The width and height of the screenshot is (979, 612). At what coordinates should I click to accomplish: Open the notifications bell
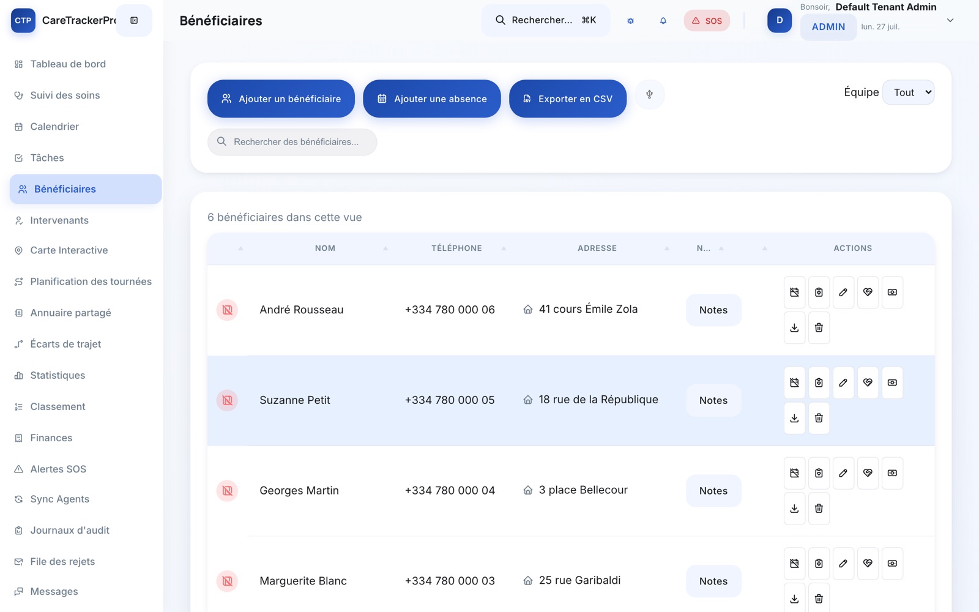(x=663, y=21)
